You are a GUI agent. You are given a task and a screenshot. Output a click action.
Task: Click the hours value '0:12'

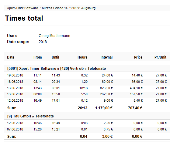84,100
